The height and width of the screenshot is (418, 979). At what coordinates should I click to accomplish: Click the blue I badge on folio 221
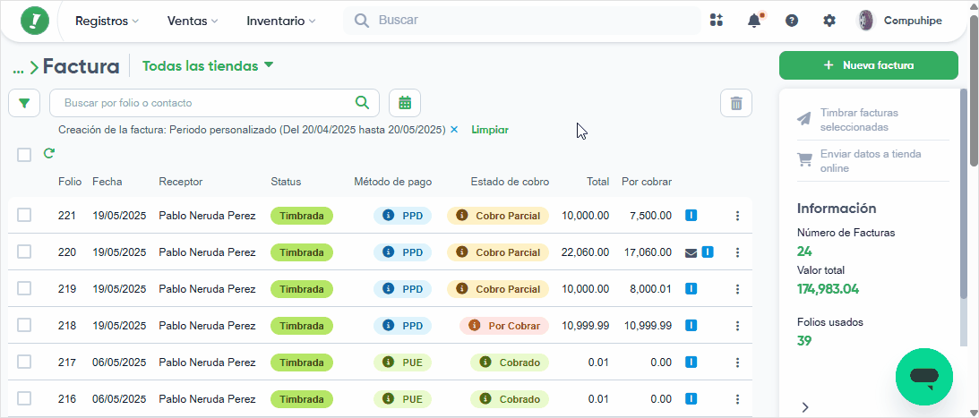point(691,215)
